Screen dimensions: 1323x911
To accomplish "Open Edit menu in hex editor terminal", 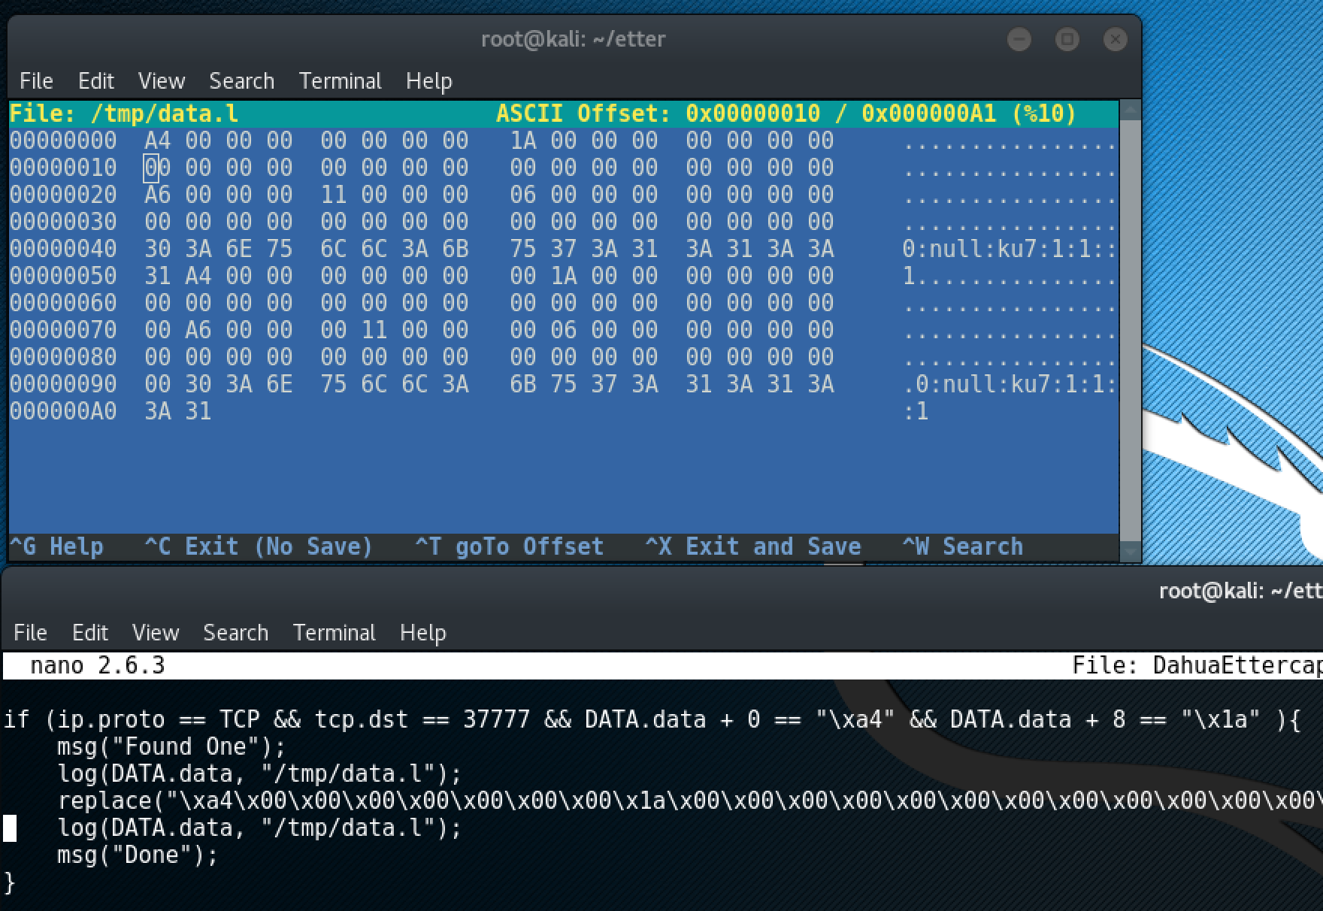I will coord(95,80).
